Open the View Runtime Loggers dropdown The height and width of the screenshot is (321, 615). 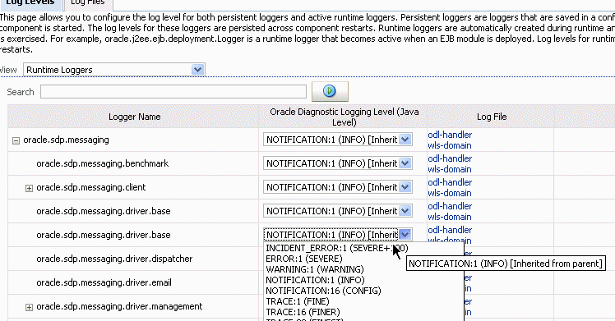click(x=113, y=70)
